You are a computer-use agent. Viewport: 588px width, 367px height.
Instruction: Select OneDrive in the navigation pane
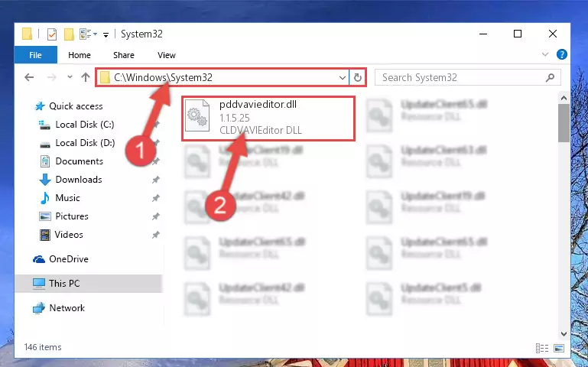[x=69, y=259]
